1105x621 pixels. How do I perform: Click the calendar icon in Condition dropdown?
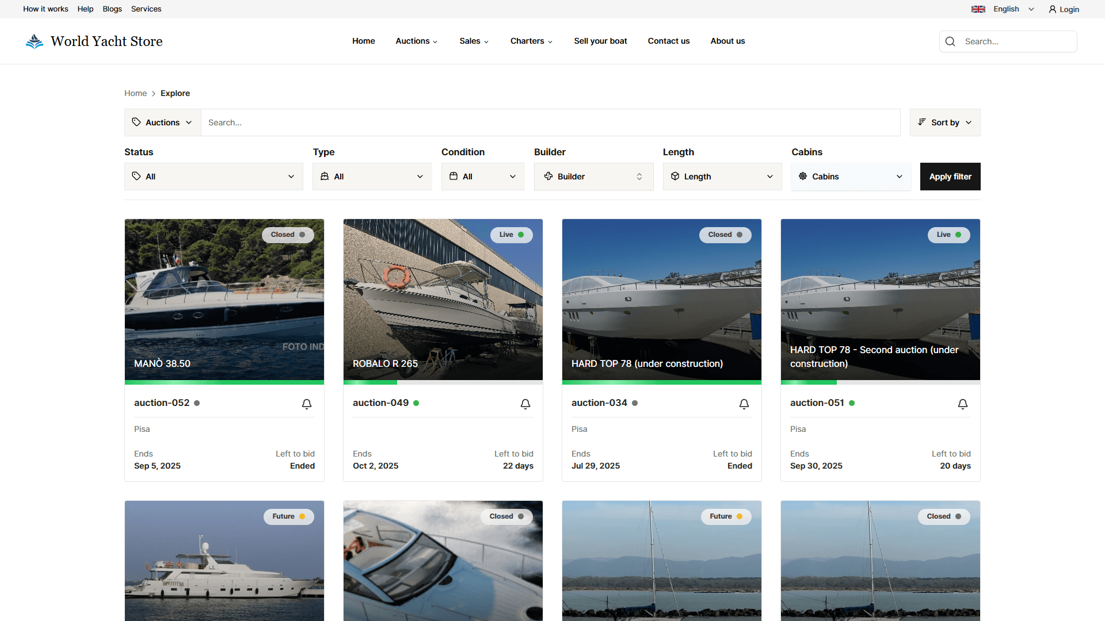(454, 176)
